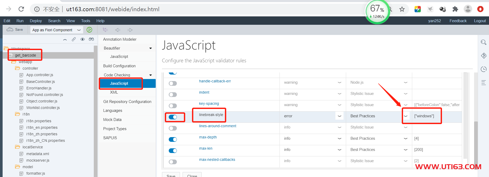Enable the indent rule toggle
Viewport: 489px width, 177px height.
(x=173, y=95)
